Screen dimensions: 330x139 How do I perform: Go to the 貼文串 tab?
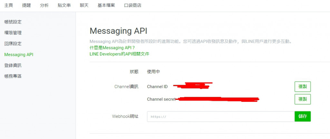pyautogui.click(x=64, y=5)
